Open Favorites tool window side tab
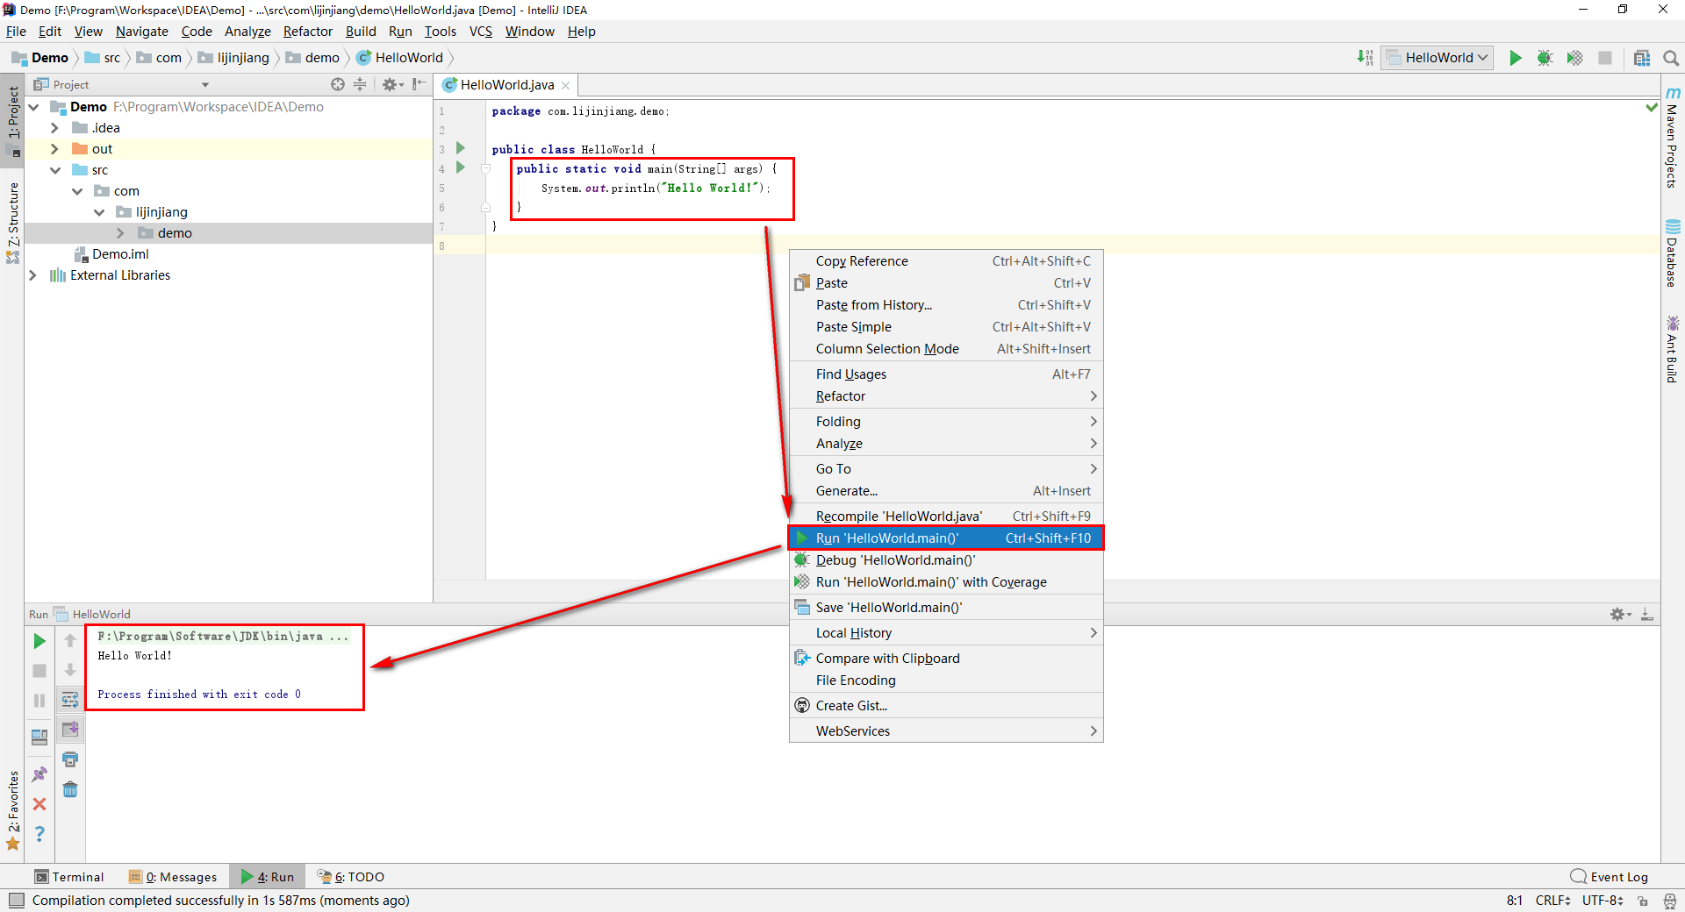This screenshot has width=1685, height=912. [x=12, y=809]
